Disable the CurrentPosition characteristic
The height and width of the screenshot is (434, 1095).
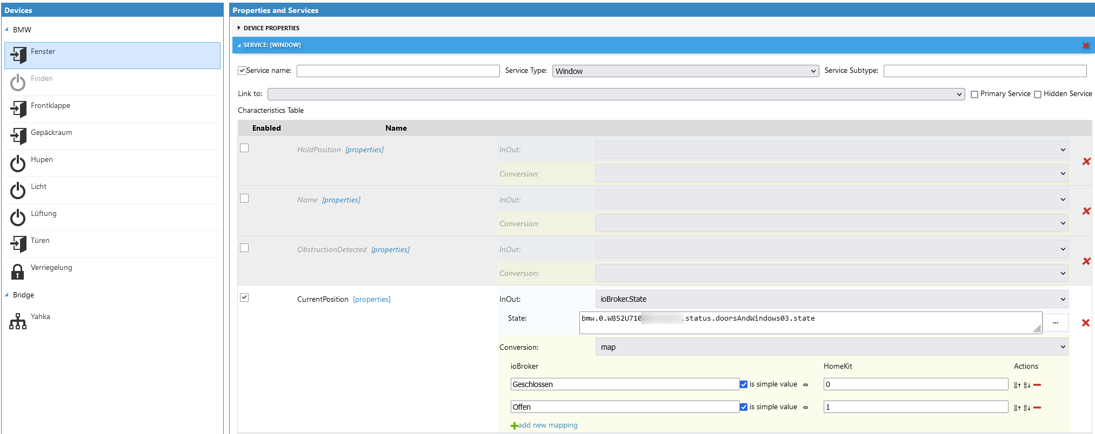click(244, 297)
